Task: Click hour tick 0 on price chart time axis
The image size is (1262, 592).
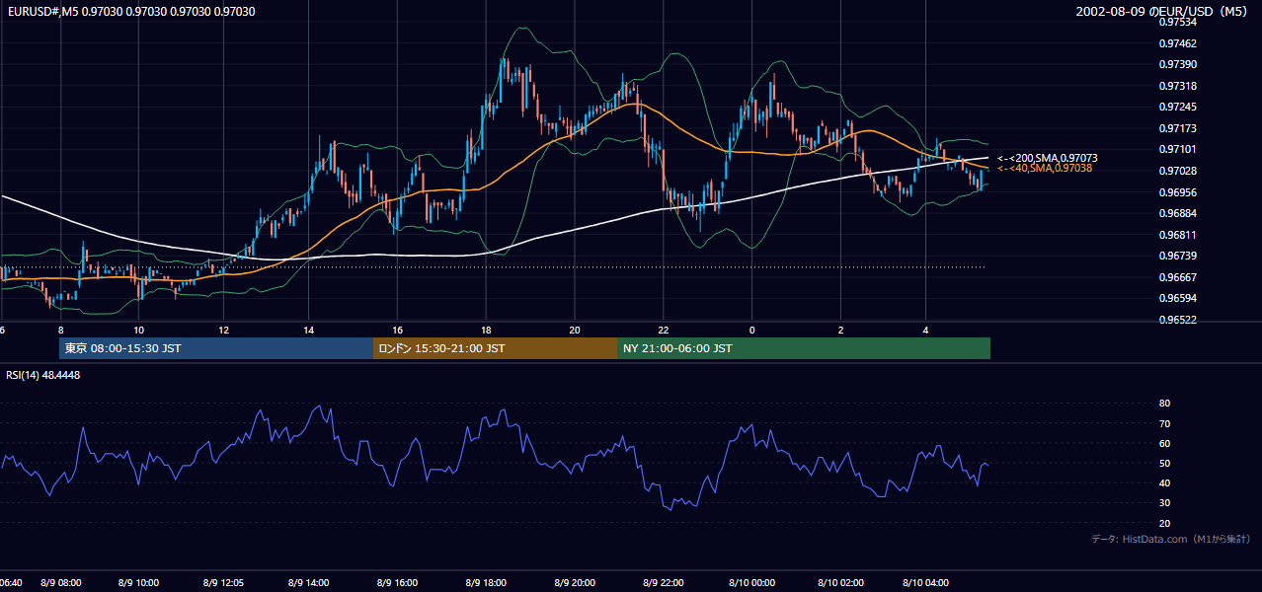Action: [751, 330]
